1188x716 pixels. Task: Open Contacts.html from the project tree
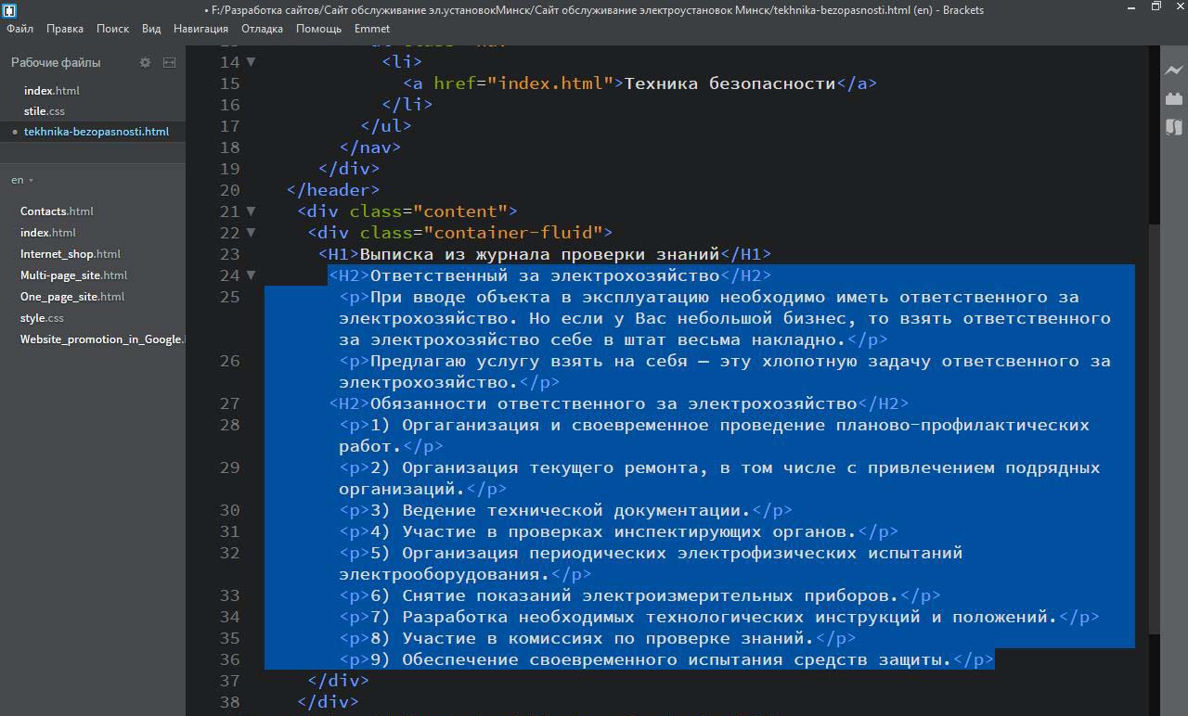pyautogui.click(x=57, y=211)
